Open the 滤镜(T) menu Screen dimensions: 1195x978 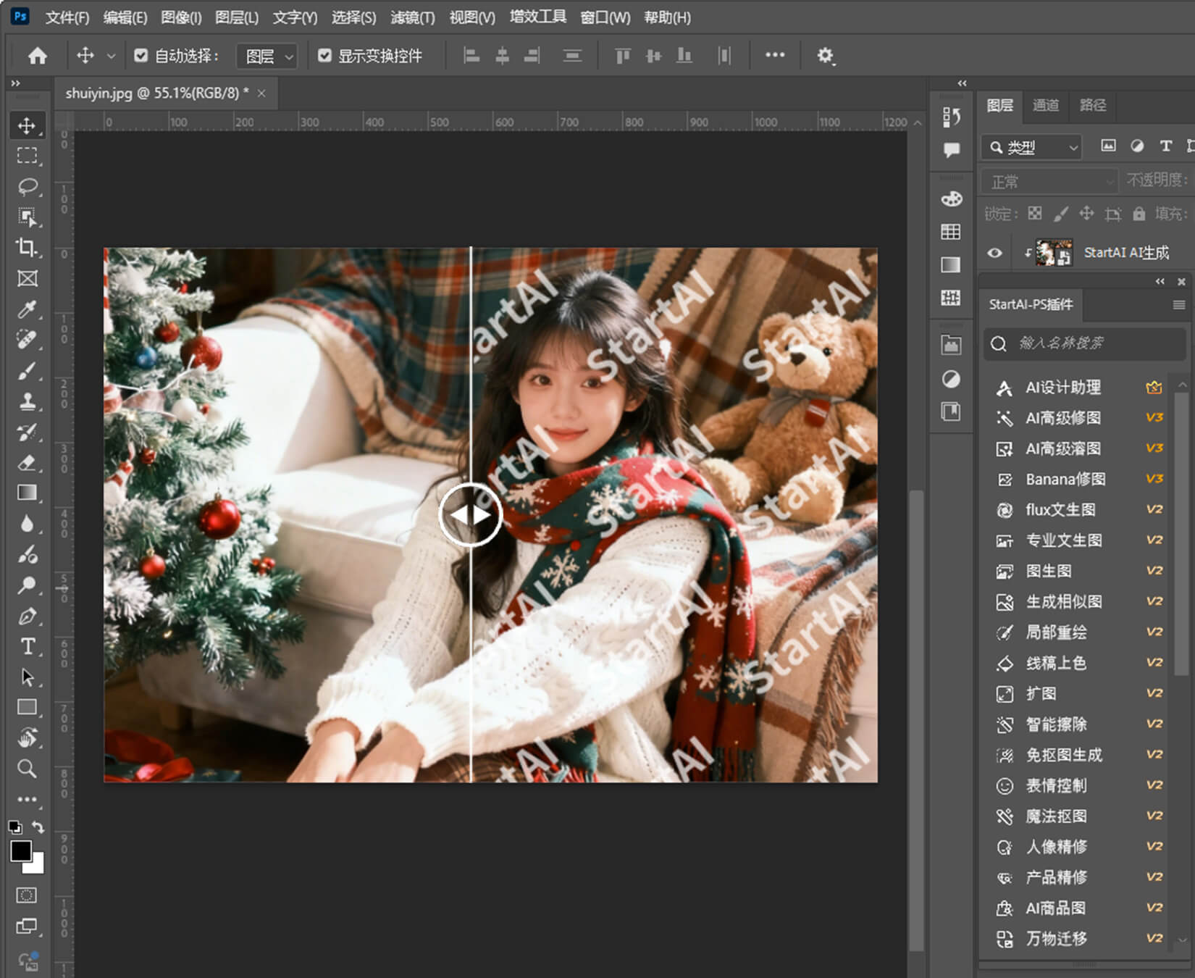[412, 17]
